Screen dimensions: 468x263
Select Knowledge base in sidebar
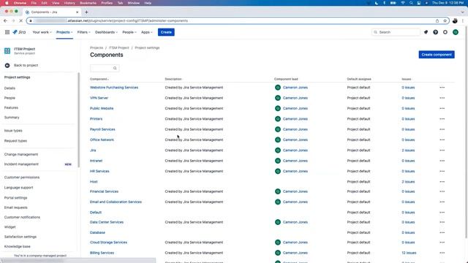18,247
